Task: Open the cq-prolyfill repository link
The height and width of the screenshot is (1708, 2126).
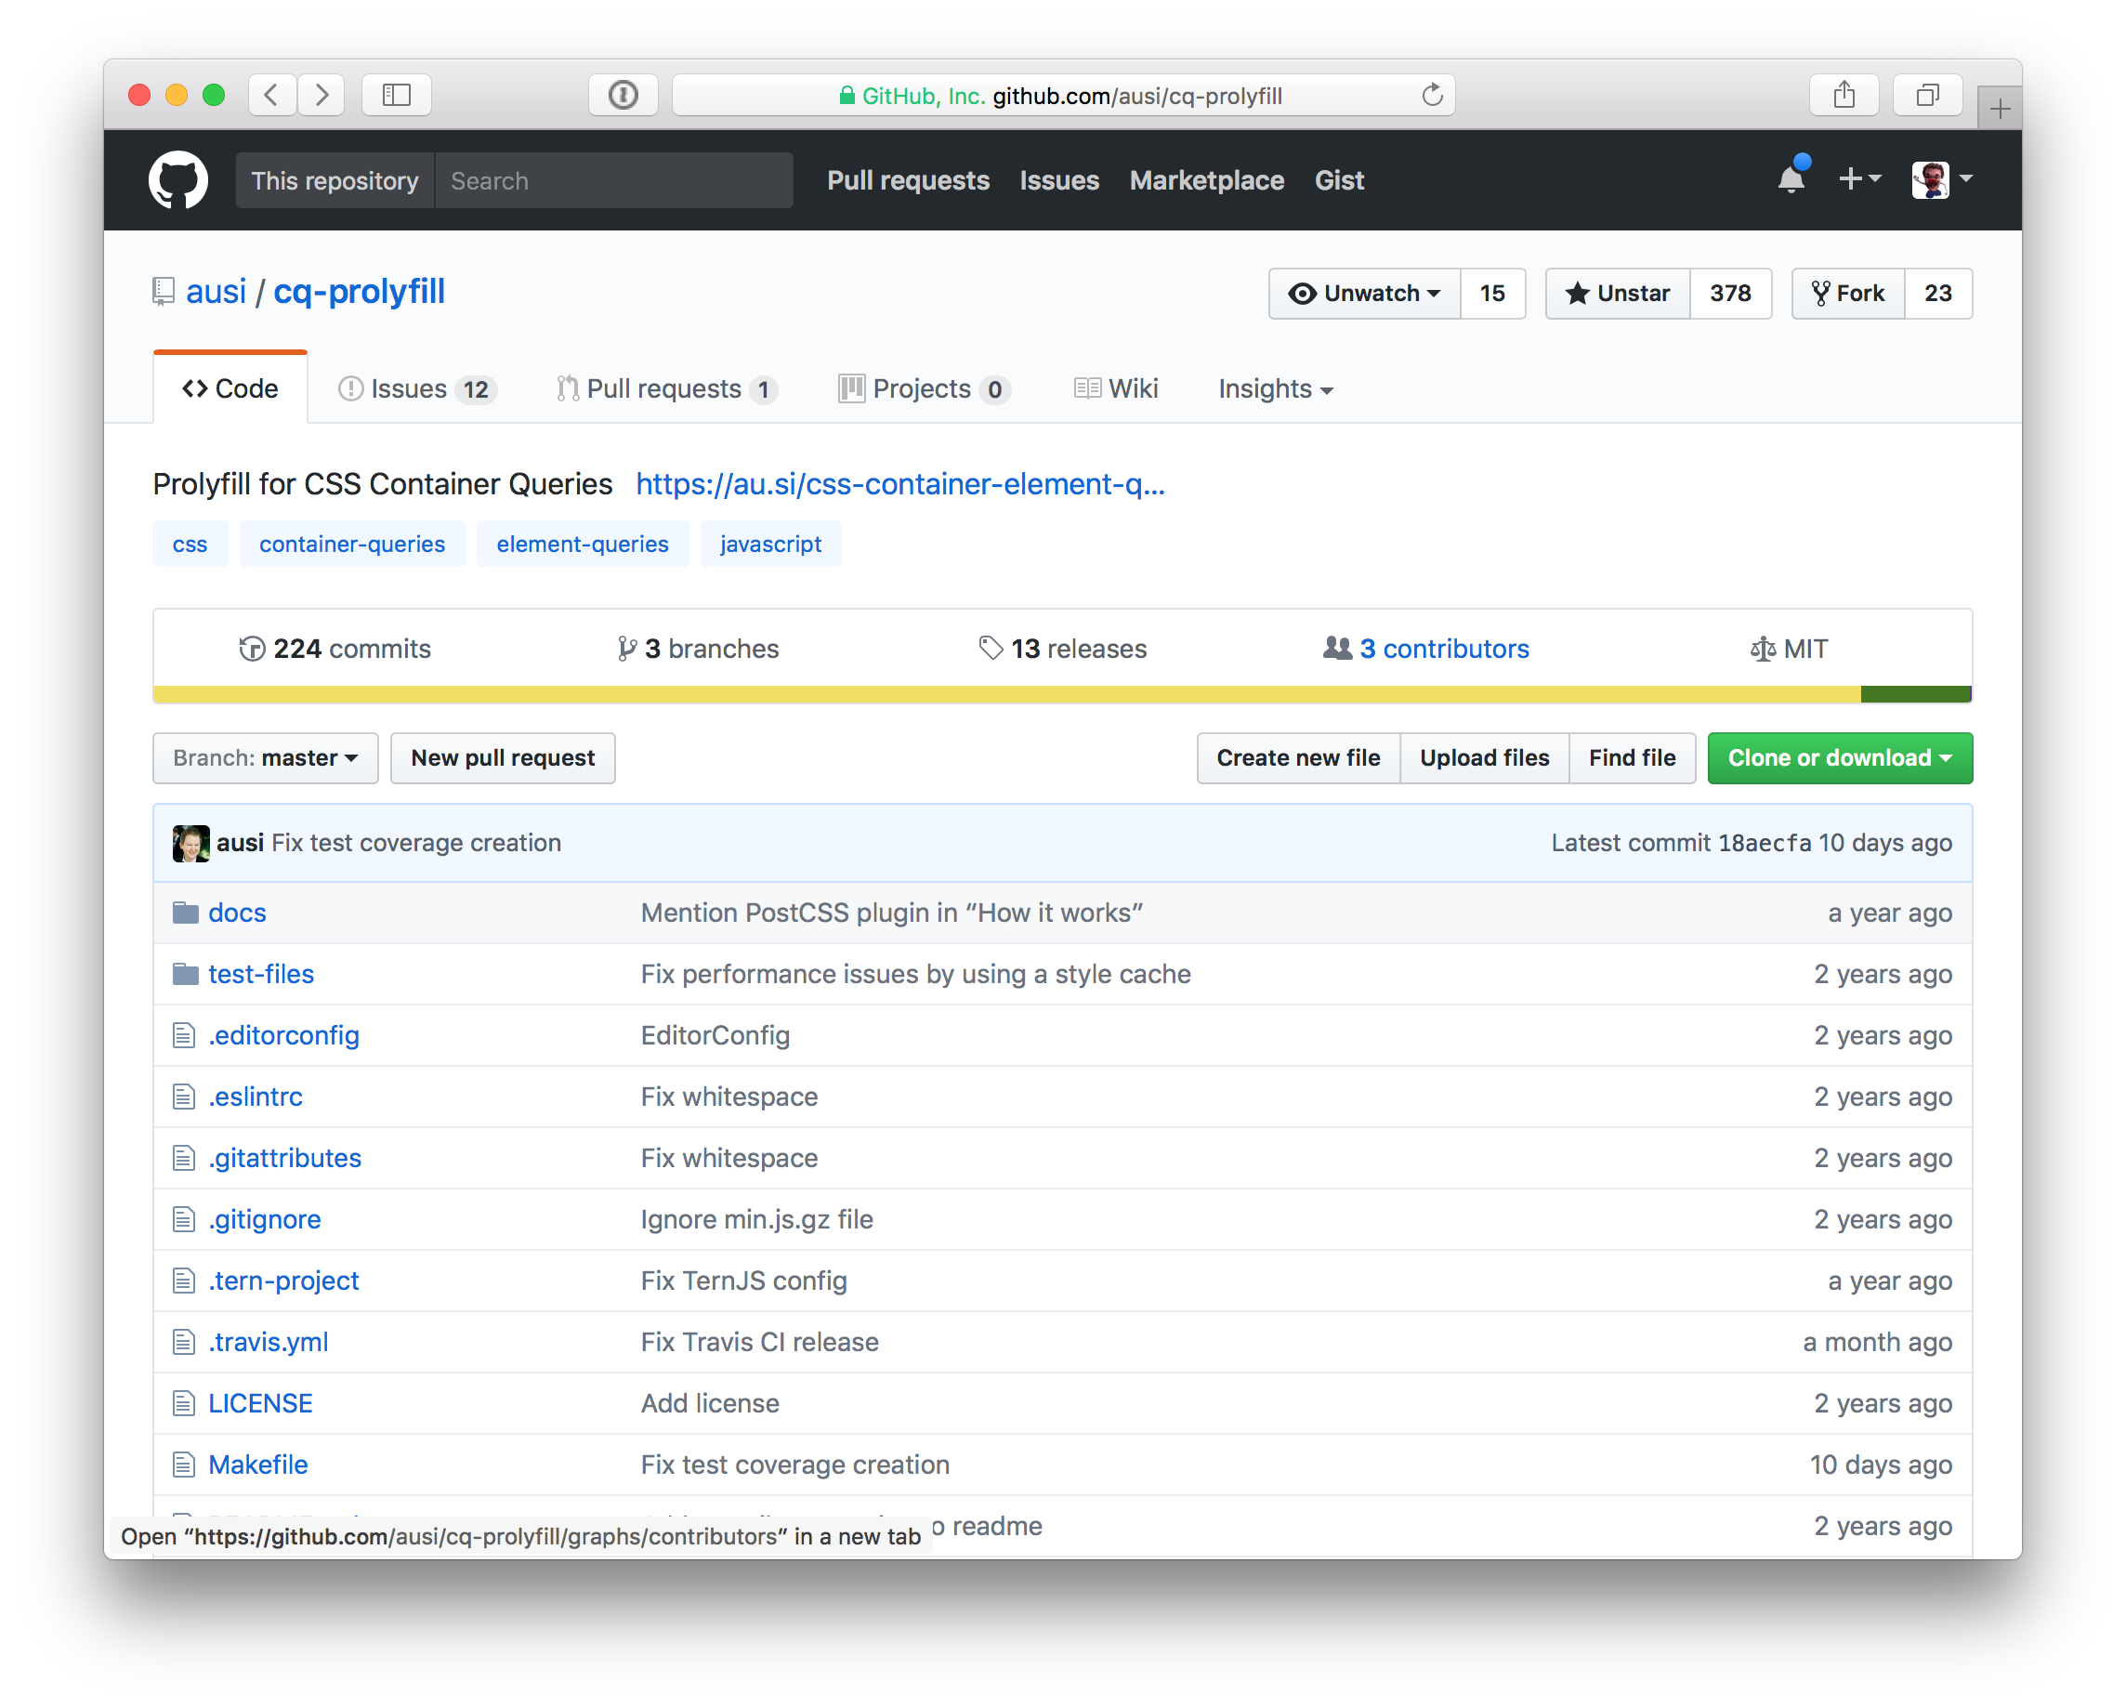Action: pos(359,291)
